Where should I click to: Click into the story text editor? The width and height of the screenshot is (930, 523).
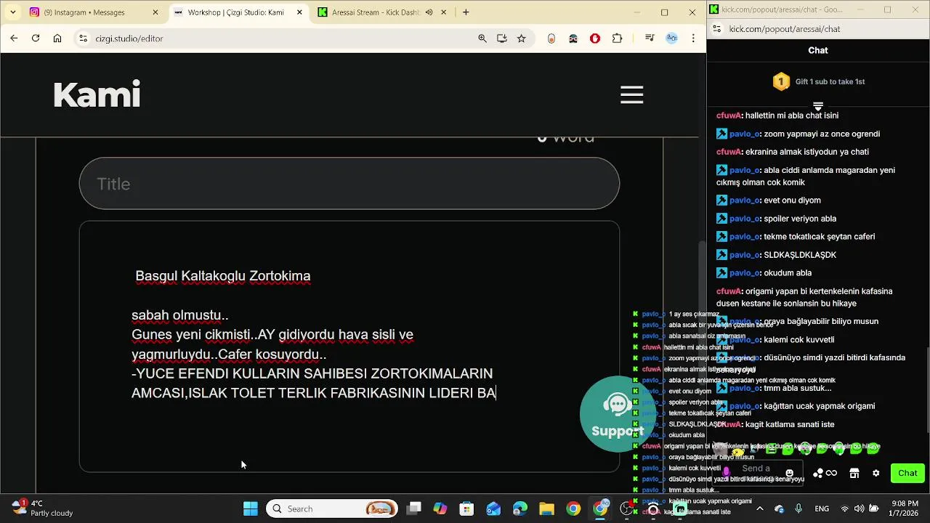pos(349,346)
